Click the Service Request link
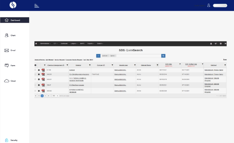The height and width of the screenshot is (143, 234). 60,60
